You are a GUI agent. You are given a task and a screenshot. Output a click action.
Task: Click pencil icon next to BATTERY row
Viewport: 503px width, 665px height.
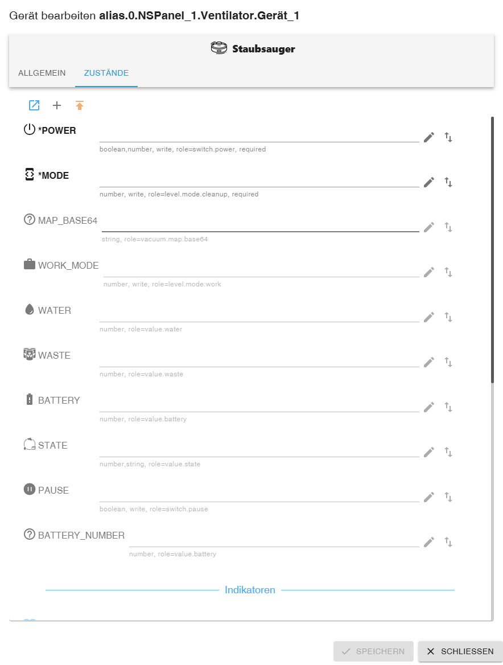(429, 407)
